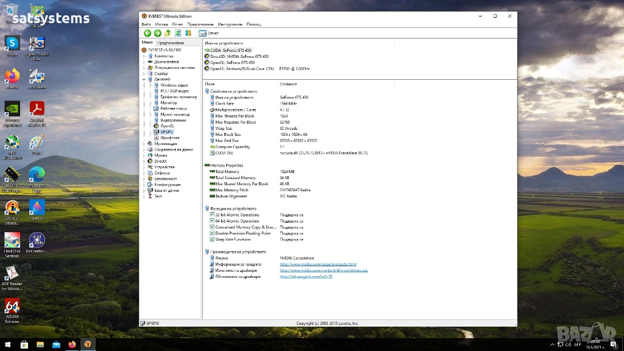Viewport: 624px width, 351px height.
Task: Toggle the Warp Vote Functions checkbox
Action: 211,239
